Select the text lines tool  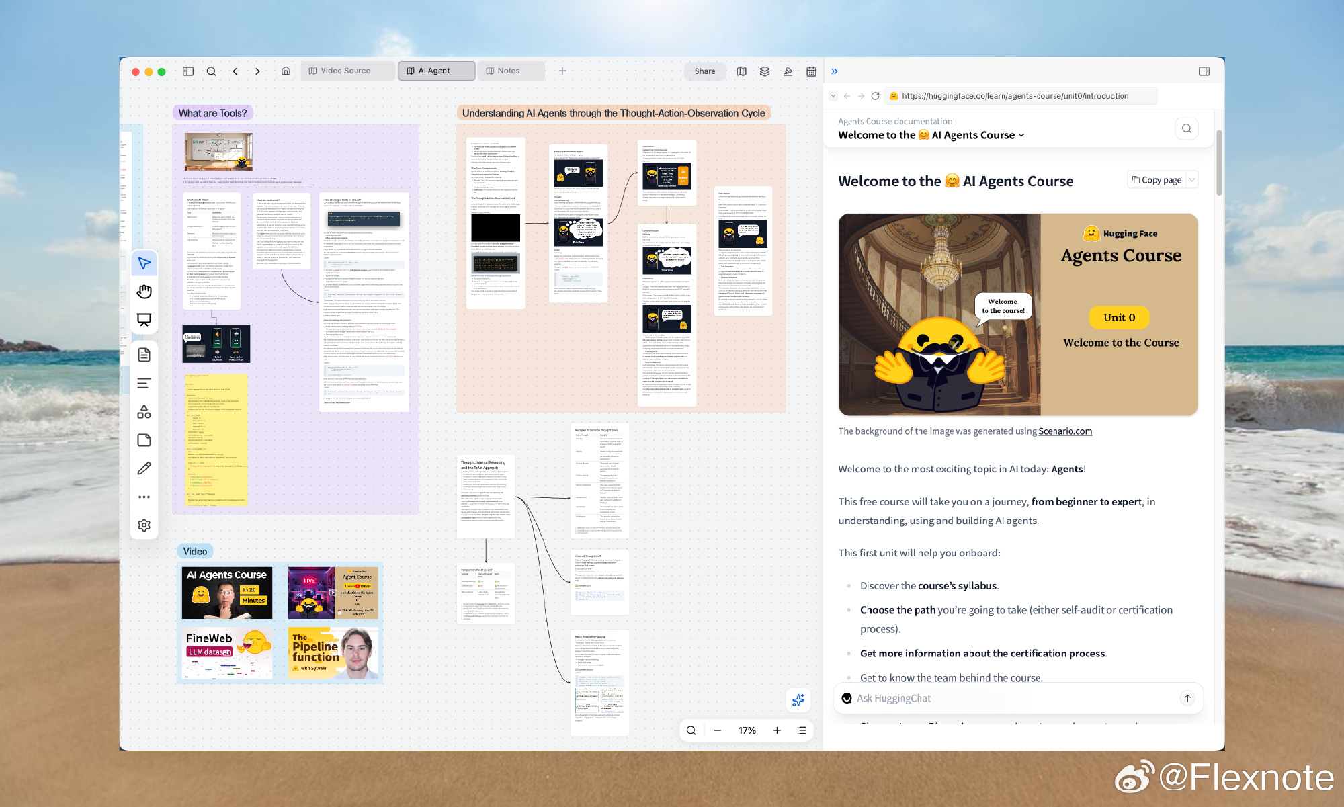tap(144, 383)
